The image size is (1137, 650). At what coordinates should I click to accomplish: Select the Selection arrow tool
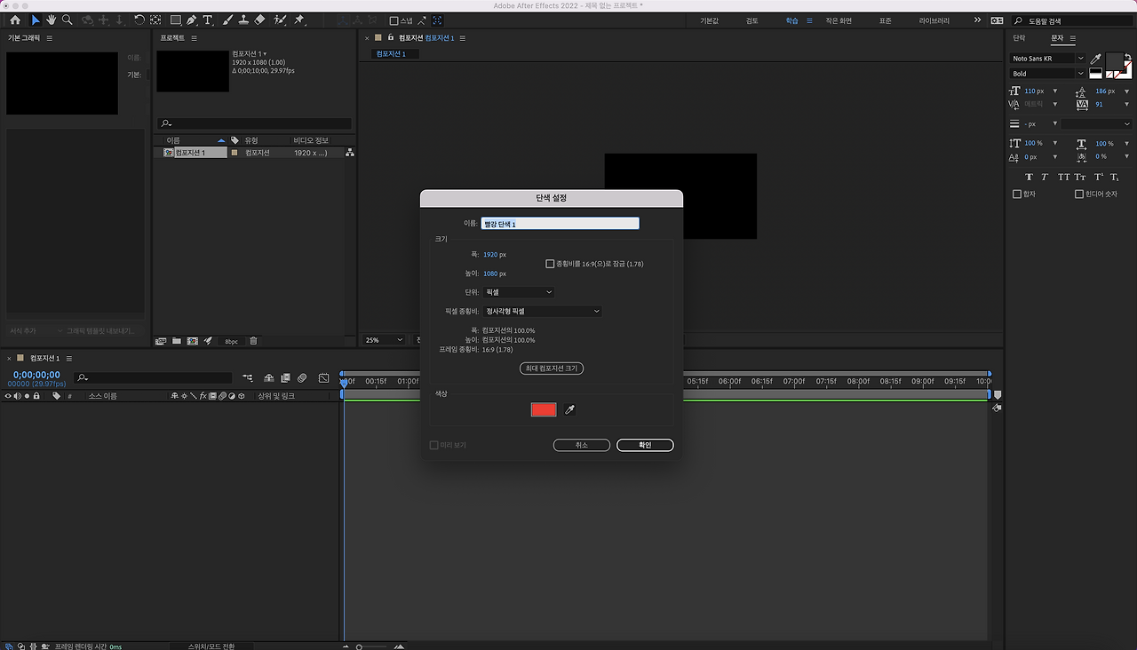click(x=36, y=20)
